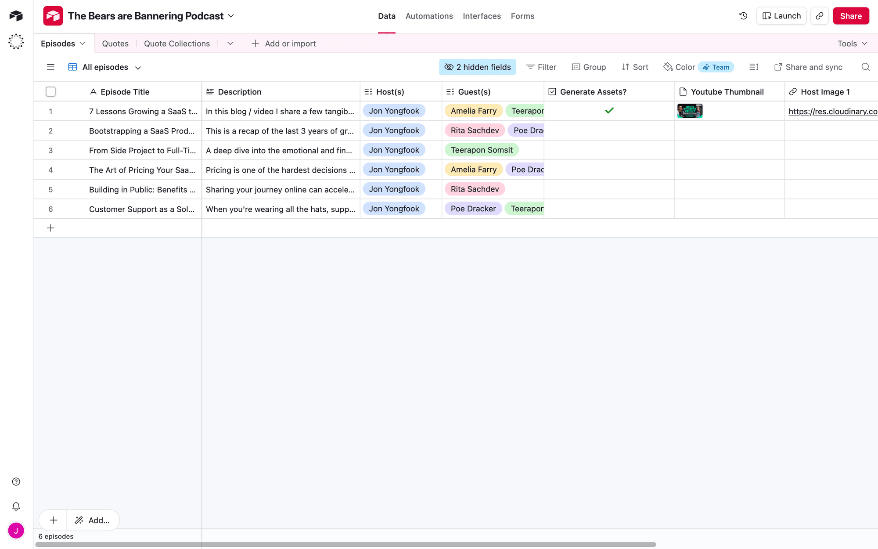Open the res.cloudinary.com host image link
Viewport: 878px width, 549px height.
click(833, 111)
